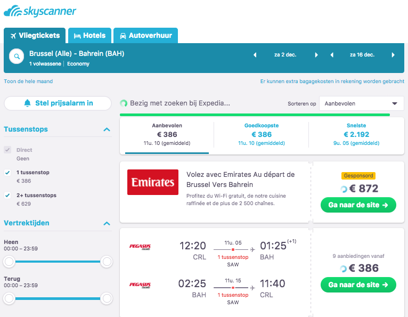
Task: Click Ga naar de site for € 386
Action: 358,285
